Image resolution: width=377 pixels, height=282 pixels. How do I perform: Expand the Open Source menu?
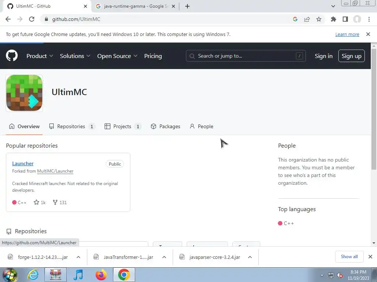(117, 56)
